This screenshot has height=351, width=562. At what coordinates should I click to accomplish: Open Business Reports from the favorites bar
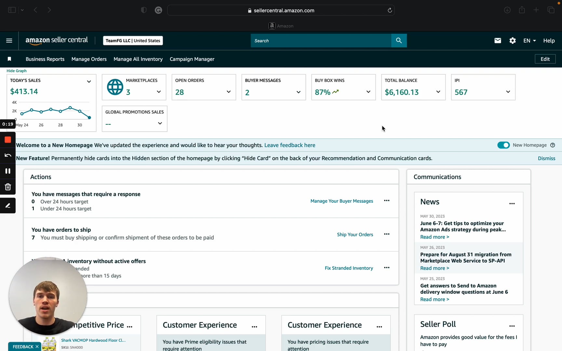pyautogui.click(x=45, y=59)
